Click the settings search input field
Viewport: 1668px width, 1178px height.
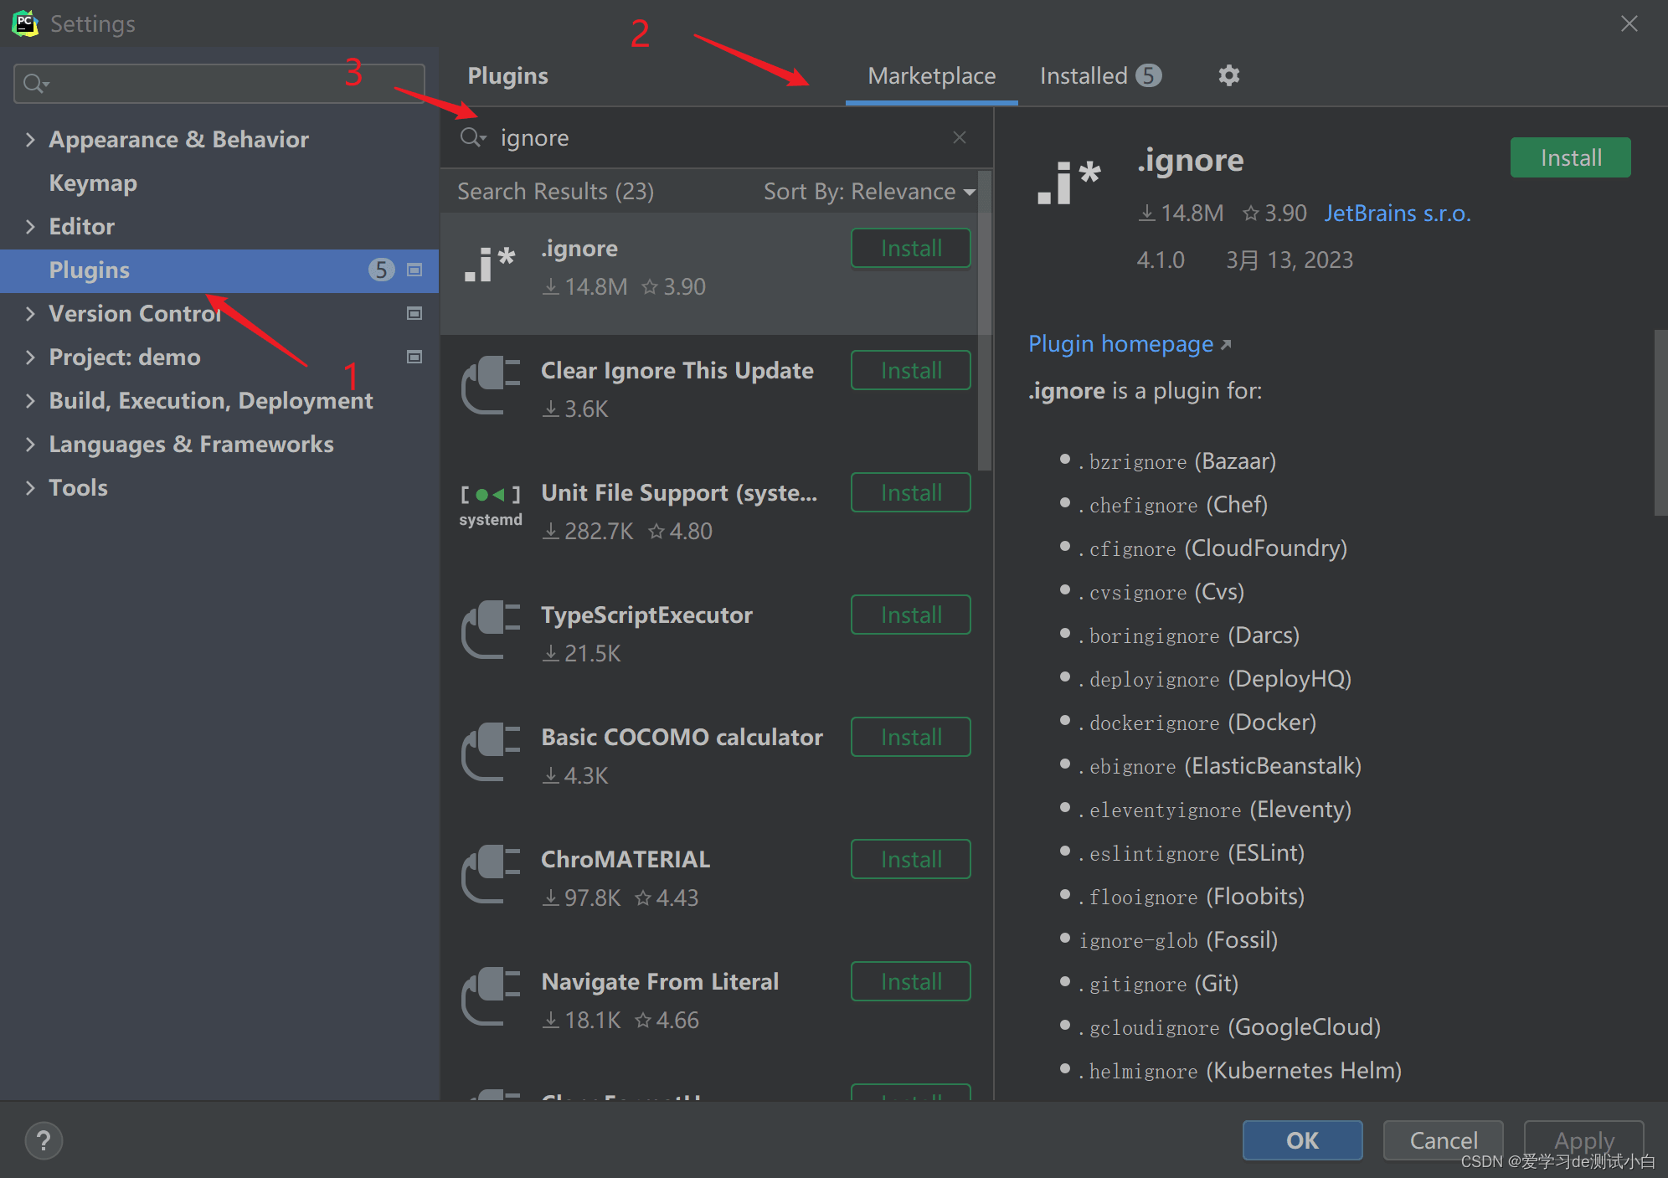[219, 84]
